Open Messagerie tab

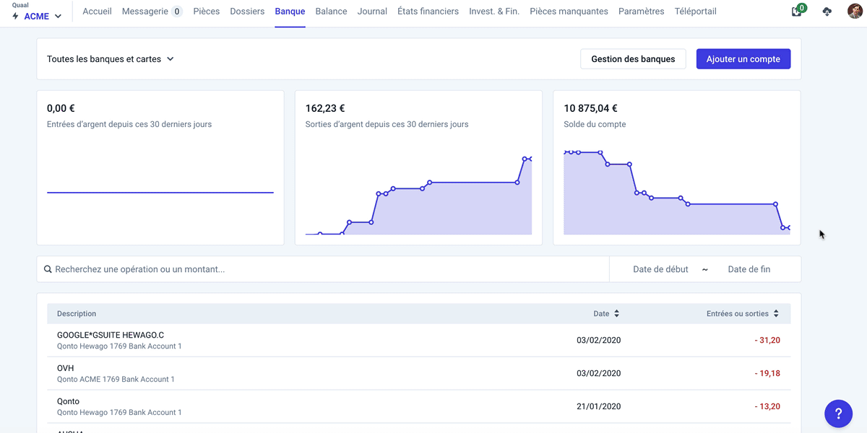click(x=152, y=12)
